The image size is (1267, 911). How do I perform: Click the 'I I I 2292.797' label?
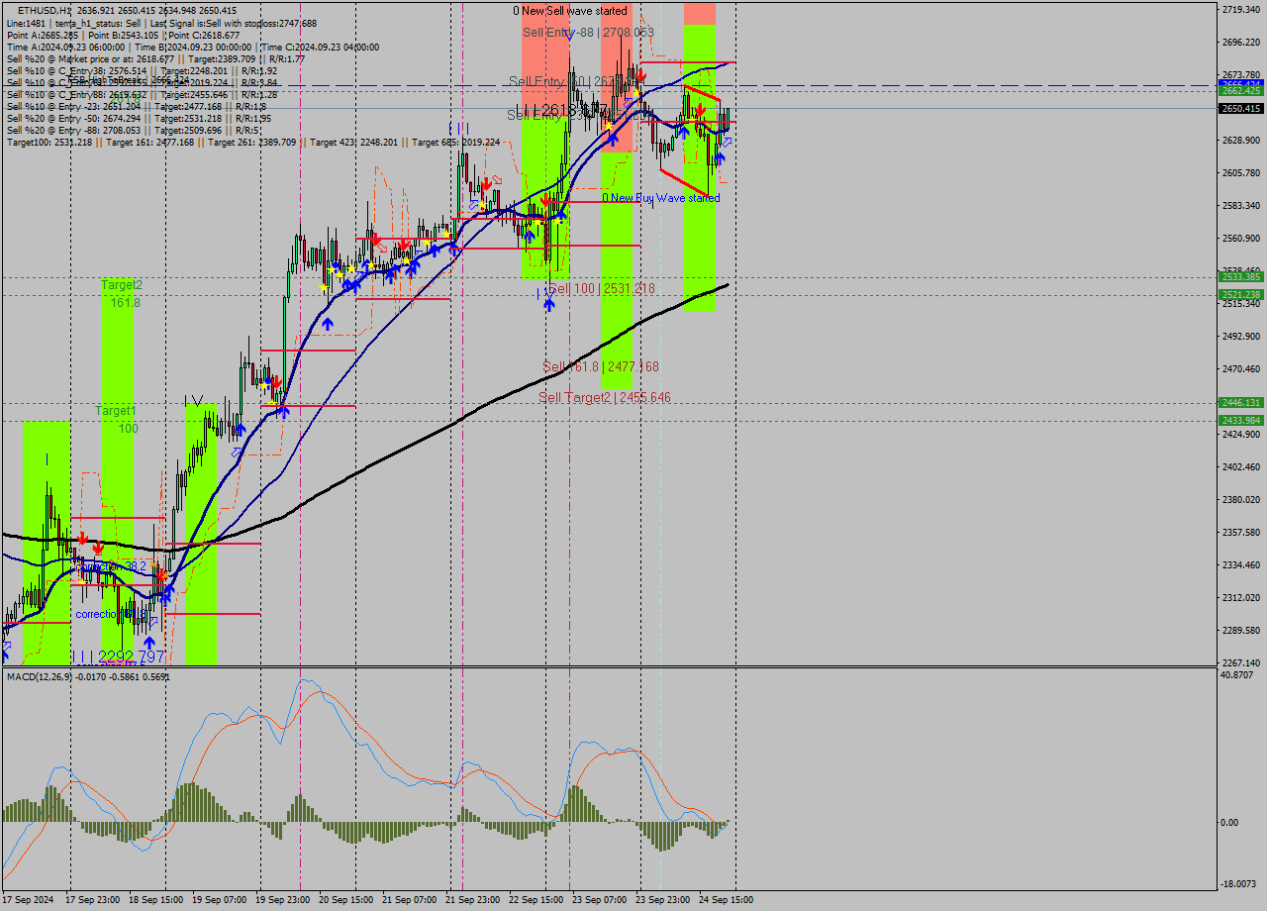tap(118, 657)
